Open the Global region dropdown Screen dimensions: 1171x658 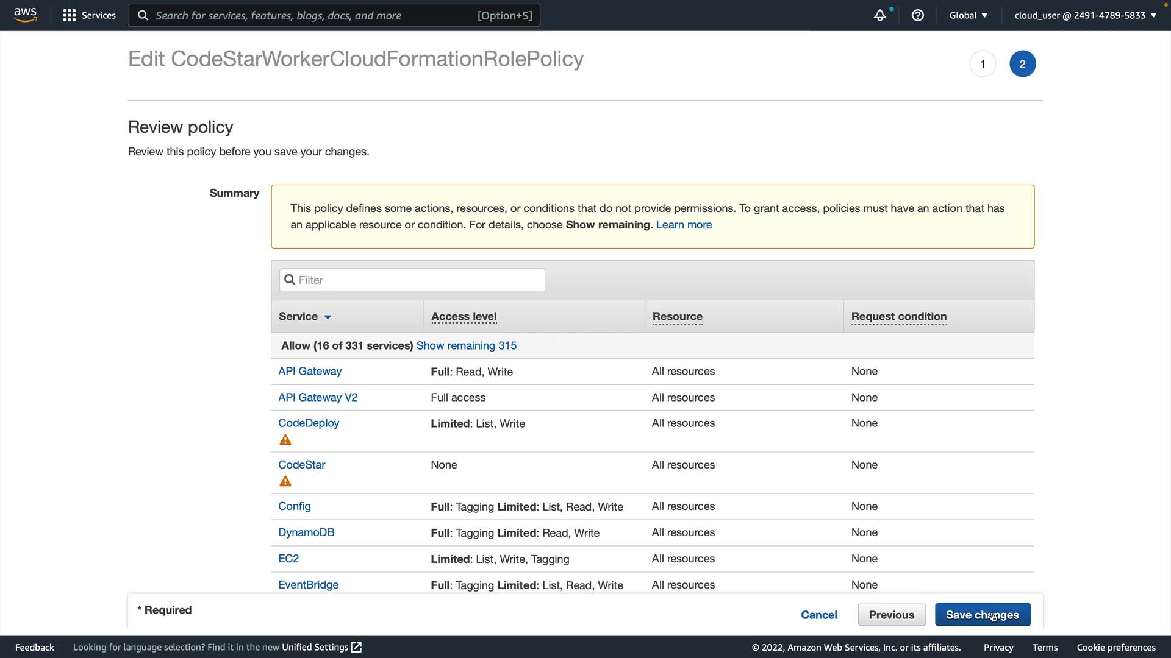(x=968, y=15)
